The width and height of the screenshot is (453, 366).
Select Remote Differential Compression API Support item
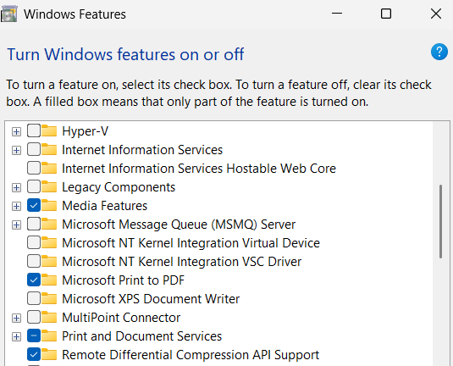tap(191, 355)
